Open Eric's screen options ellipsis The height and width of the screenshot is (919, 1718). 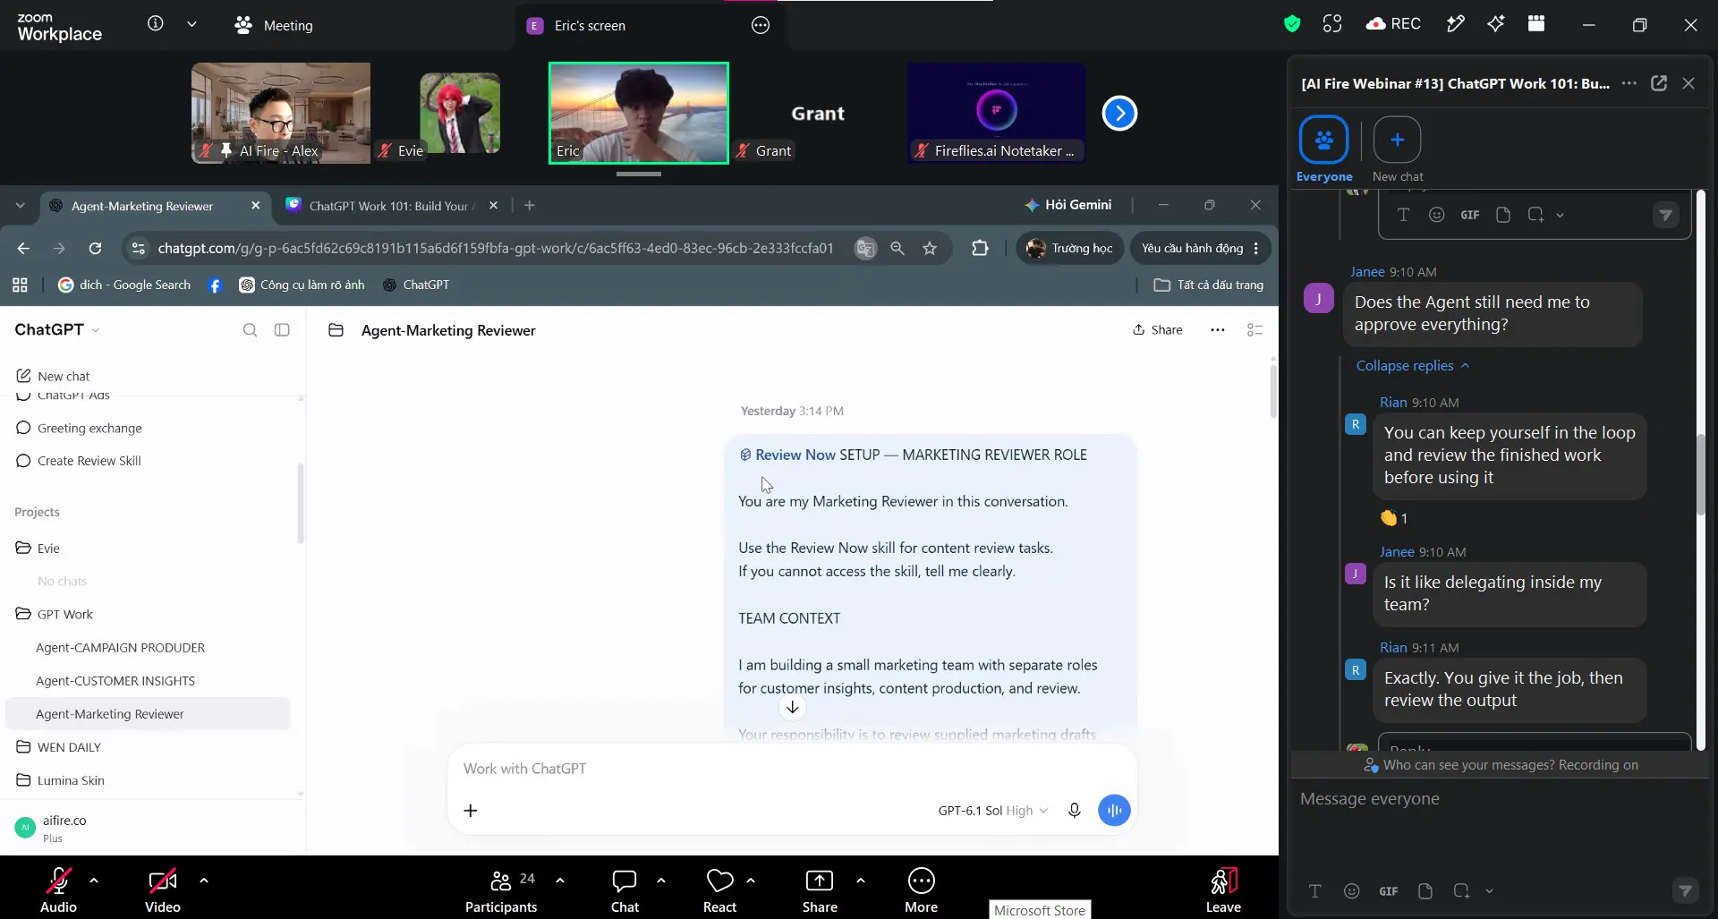click(x=760, y=25)
